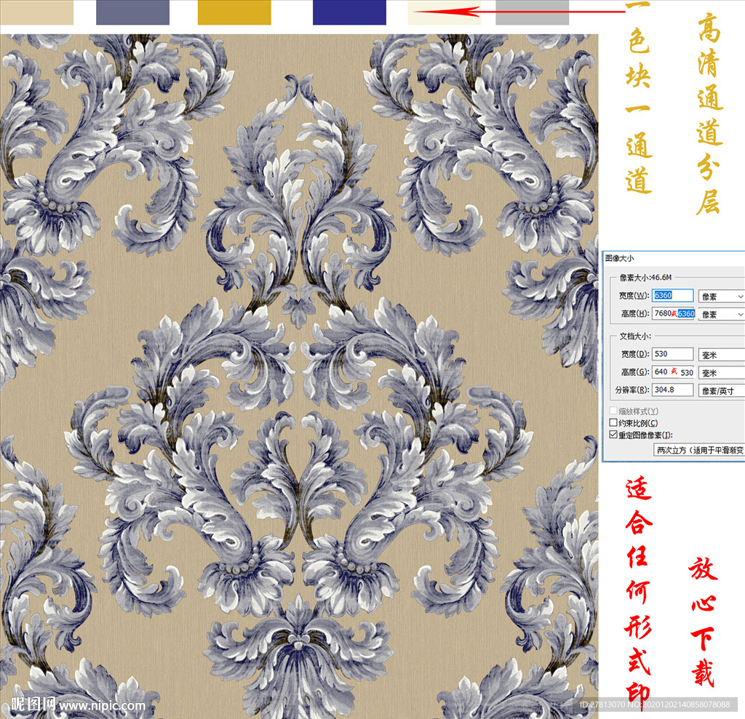Open the resolution 像素/英寸 unit dropdown
The width and height of the screenshot is (745, 719).
point(722,391)
